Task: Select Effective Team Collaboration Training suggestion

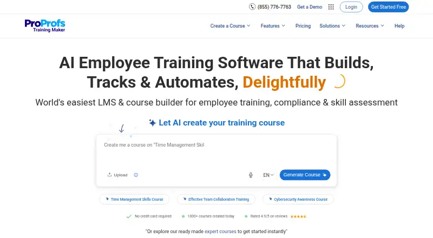Action: pyautogui.click(x=216, y=199)
